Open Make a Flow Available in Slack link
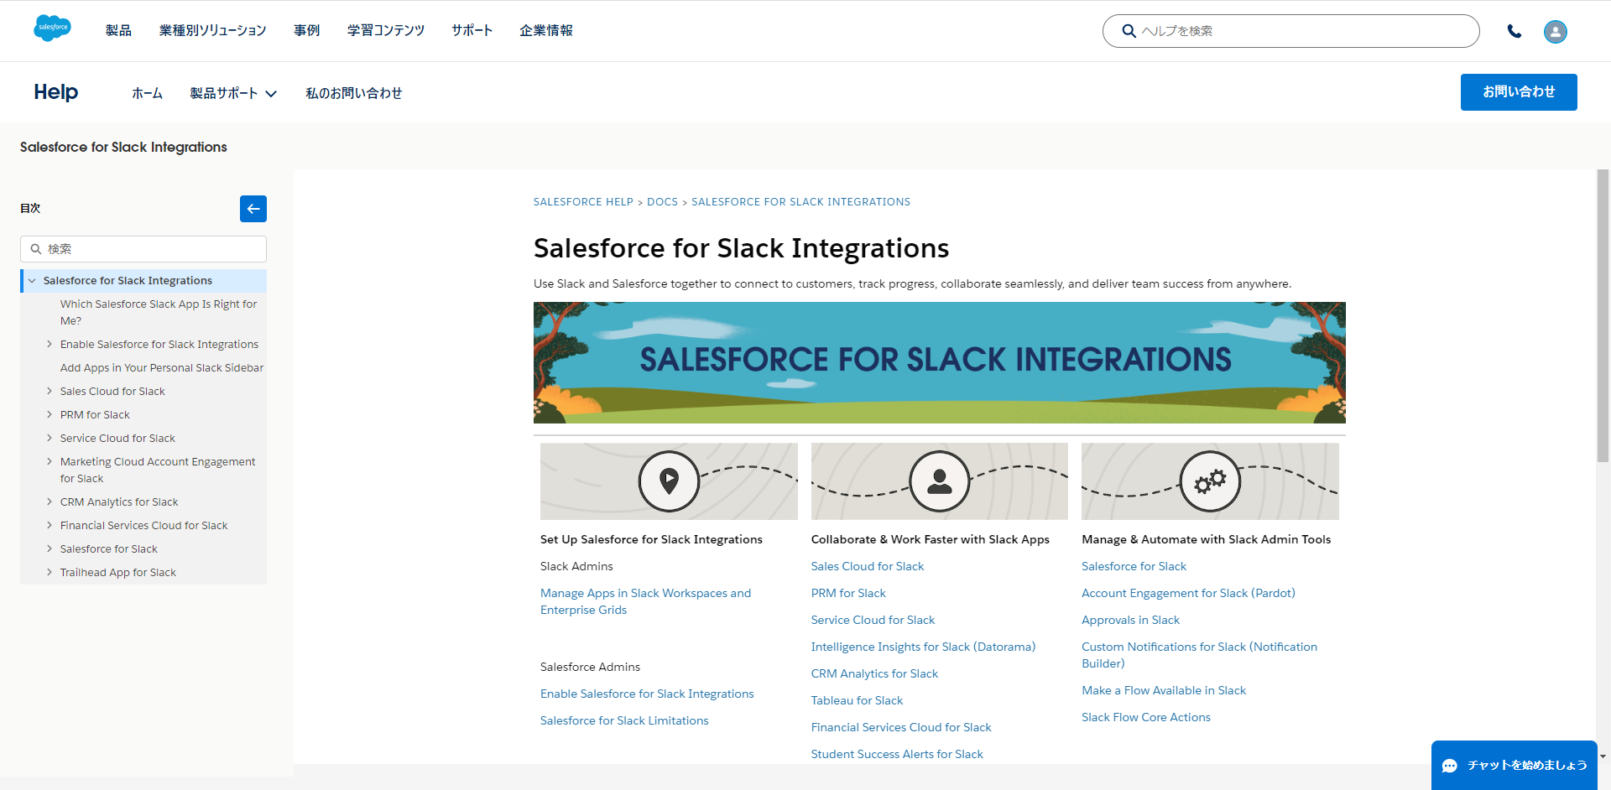The height and width of the screenshot is (790, 1611). pos(1164,690)
